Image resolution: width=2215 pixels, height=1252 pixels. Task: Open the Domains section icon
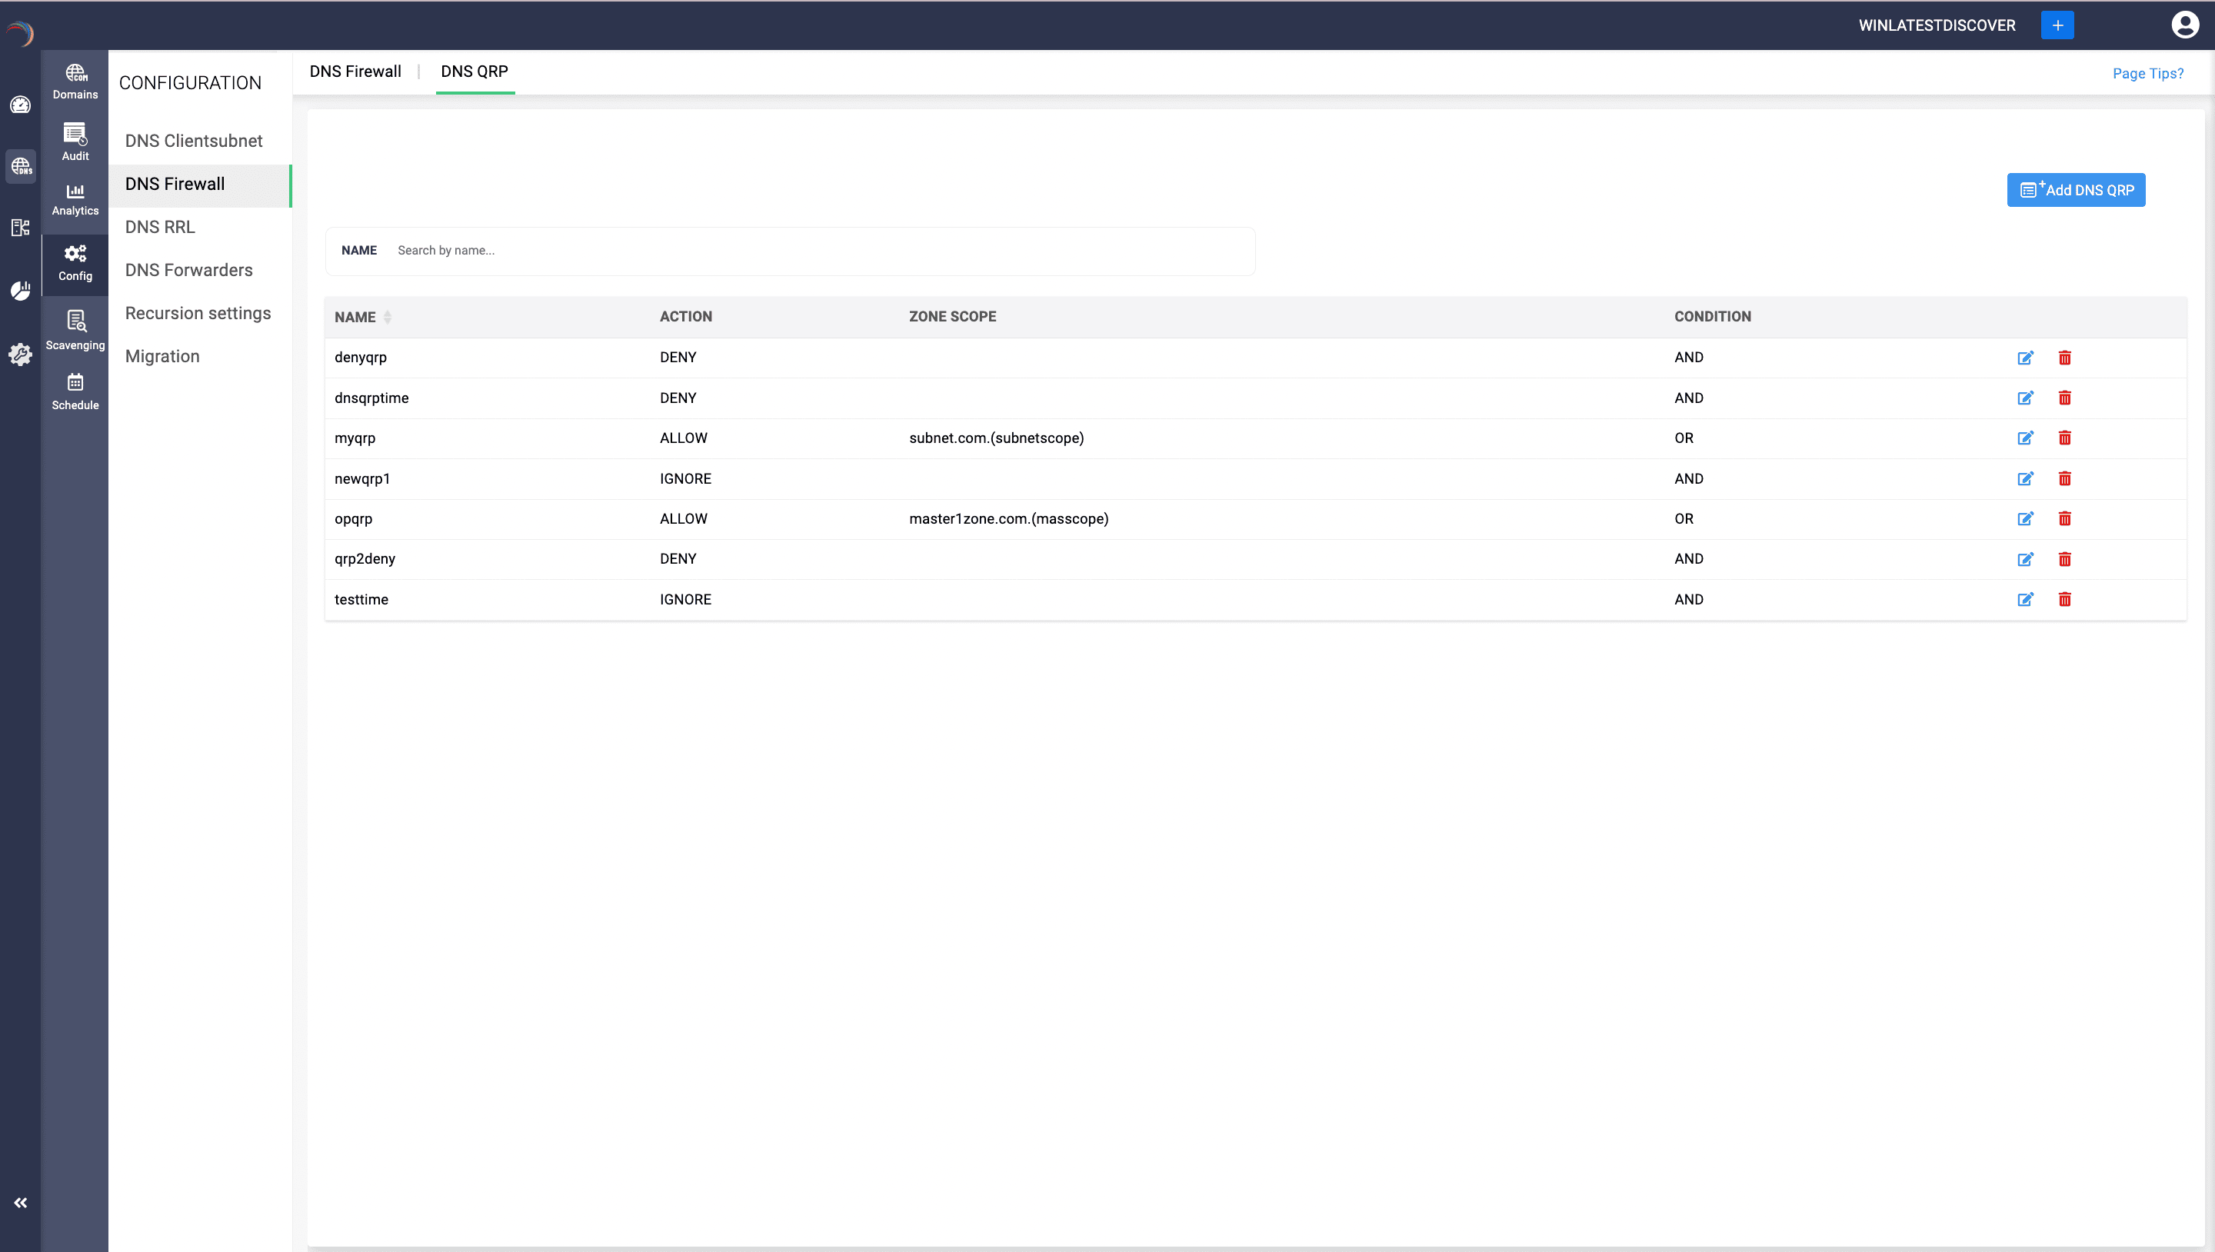point(75,81)
